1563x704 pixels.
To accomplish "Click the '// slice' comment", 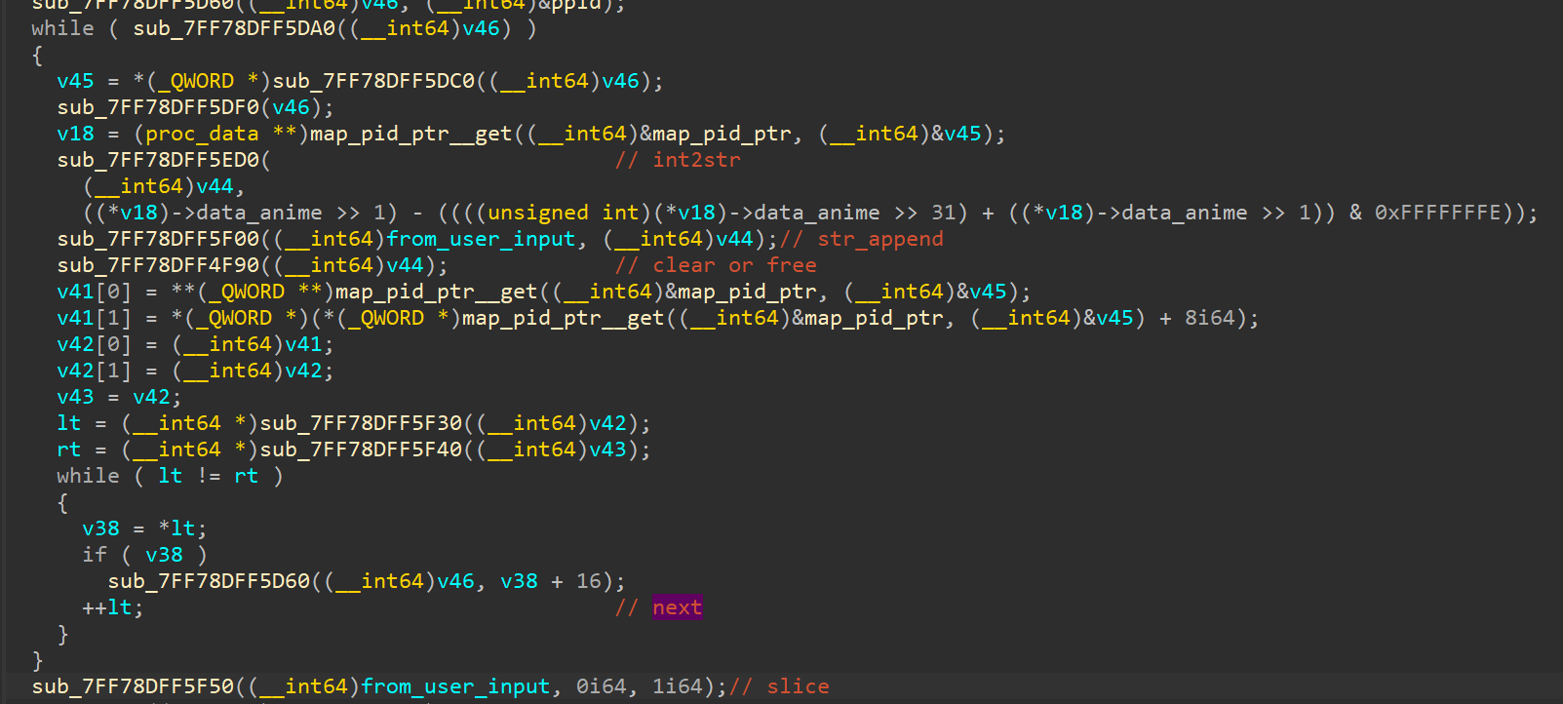I will (779, 686).
